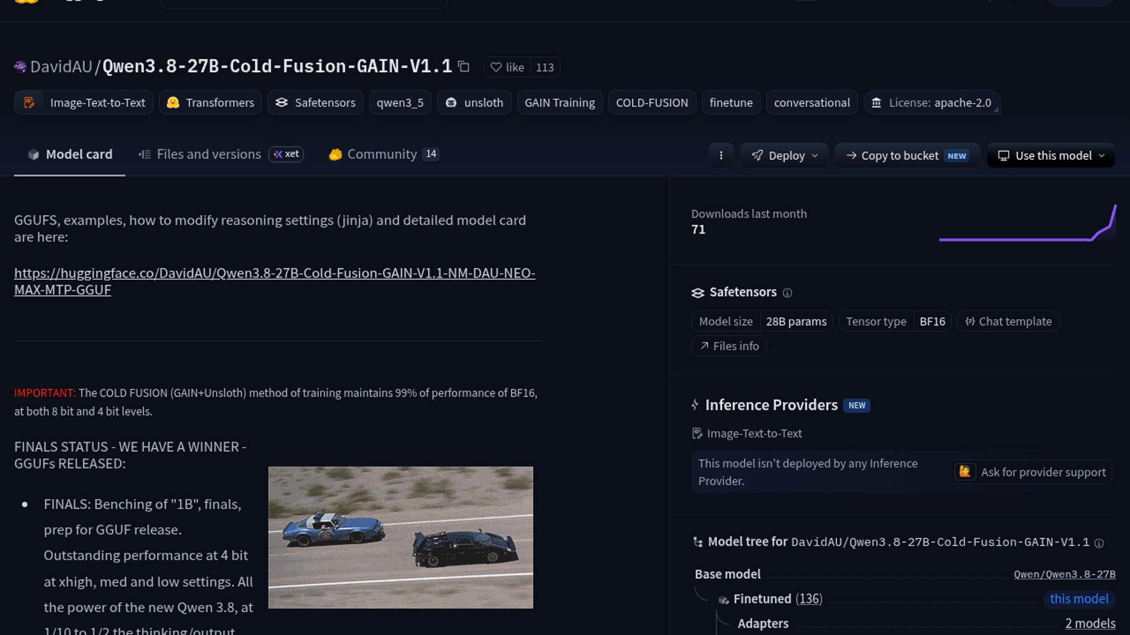Open the Chat template viewer
This screenshot has height=635, width=1130.
coord(1008,322)
